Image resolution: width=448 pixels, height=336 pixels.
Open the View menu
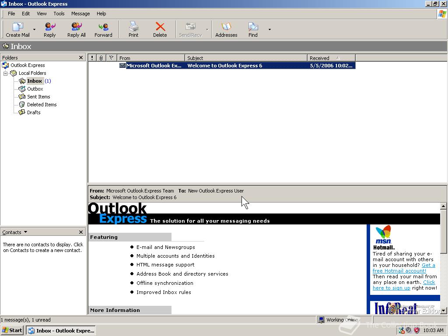pyautogui.click(x=42, y=14)
